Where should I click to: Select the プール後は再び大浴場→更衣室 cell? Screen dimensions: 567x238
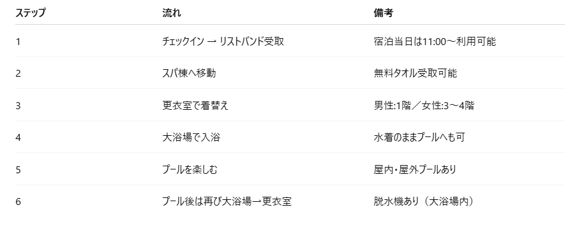227,201
